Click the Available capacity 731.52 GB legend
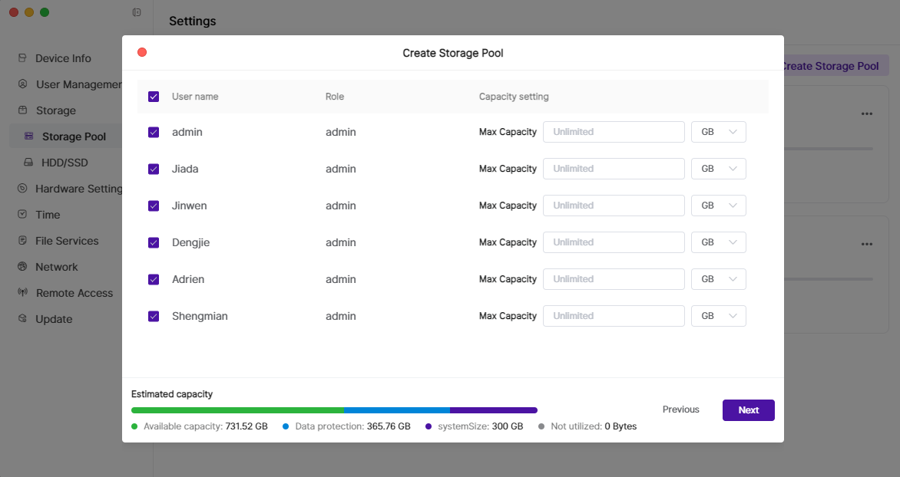The image size is (900, 477). click(200, 426)
